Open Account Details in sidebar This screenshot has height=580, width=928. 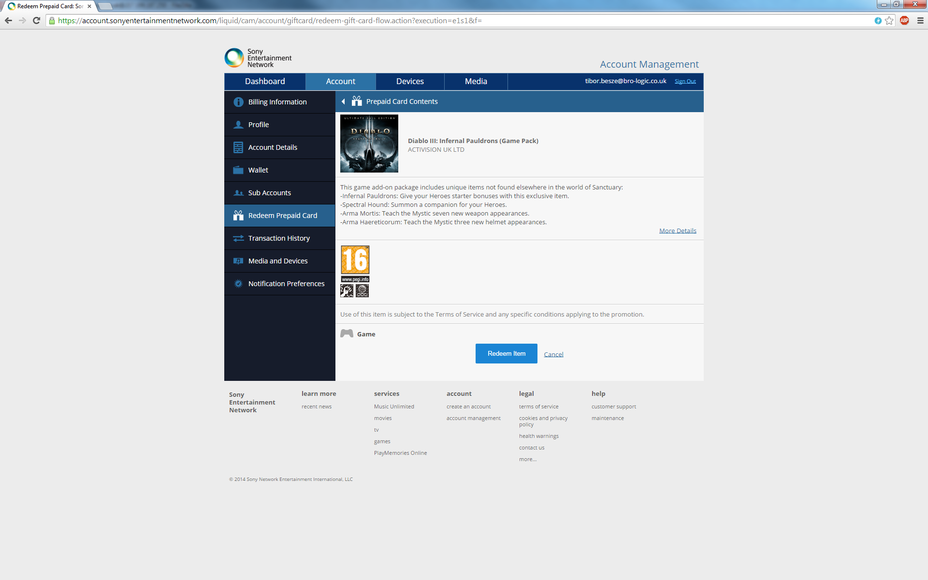coord(280,147)
